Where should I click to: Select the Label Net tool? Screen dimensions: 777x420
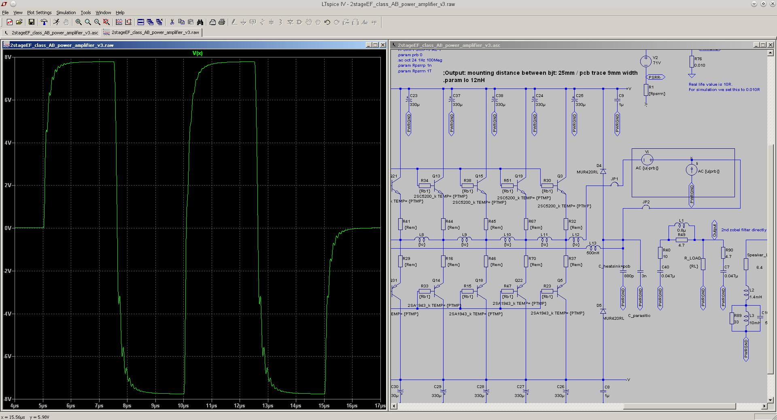coord(253,22)
